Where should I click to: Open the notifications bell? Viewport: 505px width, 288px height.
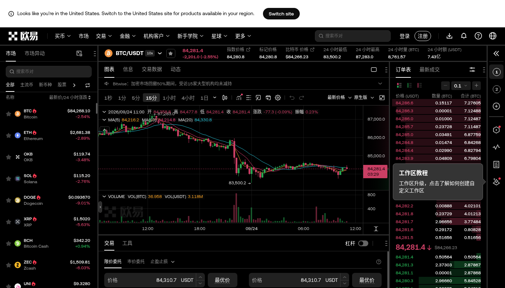464,36
